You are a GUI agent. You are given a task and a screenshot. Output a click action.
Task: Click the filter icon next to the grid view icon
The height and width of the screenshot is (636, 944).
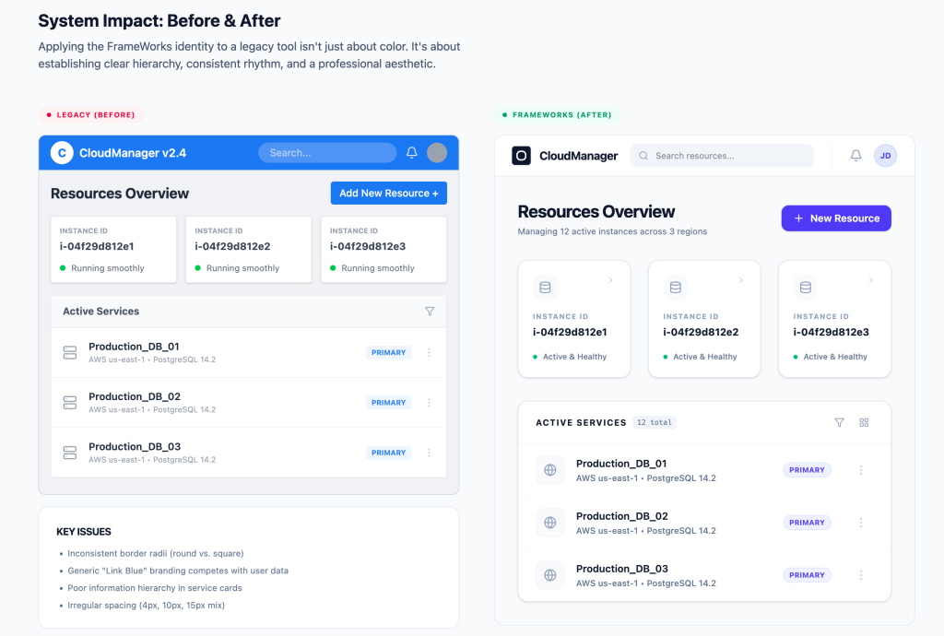click(839, 422)
